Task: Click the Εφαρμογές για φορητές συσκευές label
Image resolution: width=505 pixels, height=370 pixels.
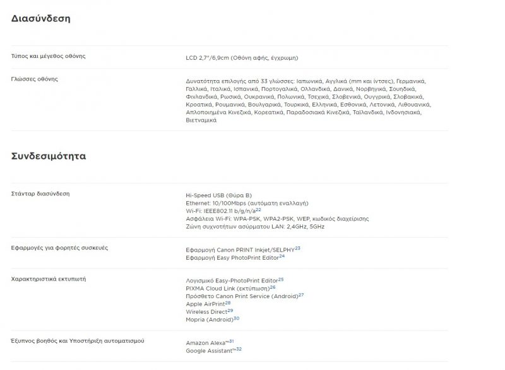Action: coord(59,248)
